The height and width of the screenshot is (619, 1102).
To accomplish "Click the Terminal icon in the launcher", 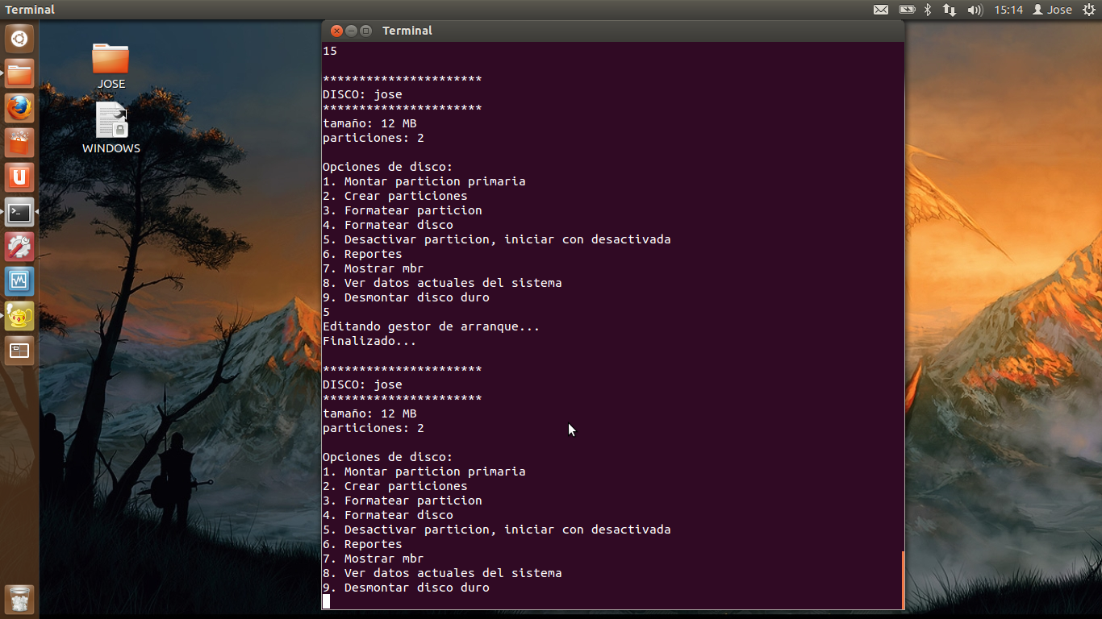I will click(x=19, y=213).
